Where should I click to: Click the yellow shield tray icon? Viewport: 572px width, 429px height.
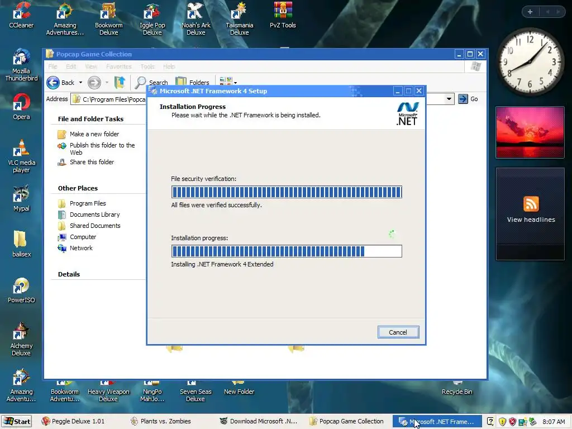pyautogui.click(x=503, y=422)
